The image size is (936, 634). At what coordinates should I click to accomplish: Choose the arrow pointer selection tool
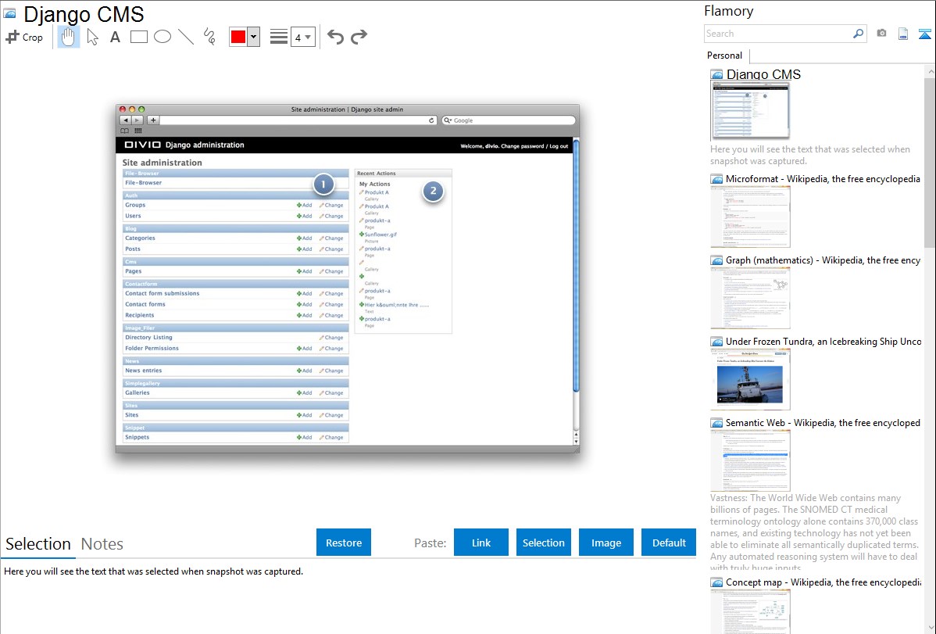tap(92, 37)
